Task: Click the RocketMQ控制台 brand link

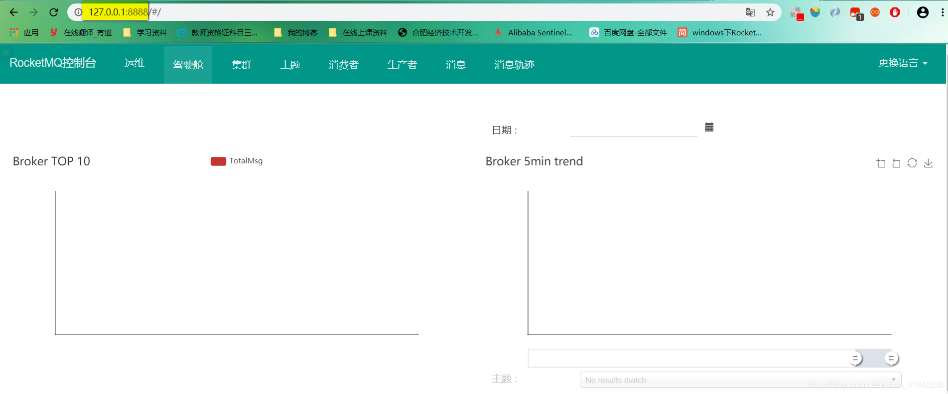Action: 53,63
